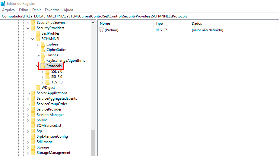Image resolution: width=279 pixels, height=156 pixels.
Task: Click the Protocols folder icon
Action: coord(43,66)
